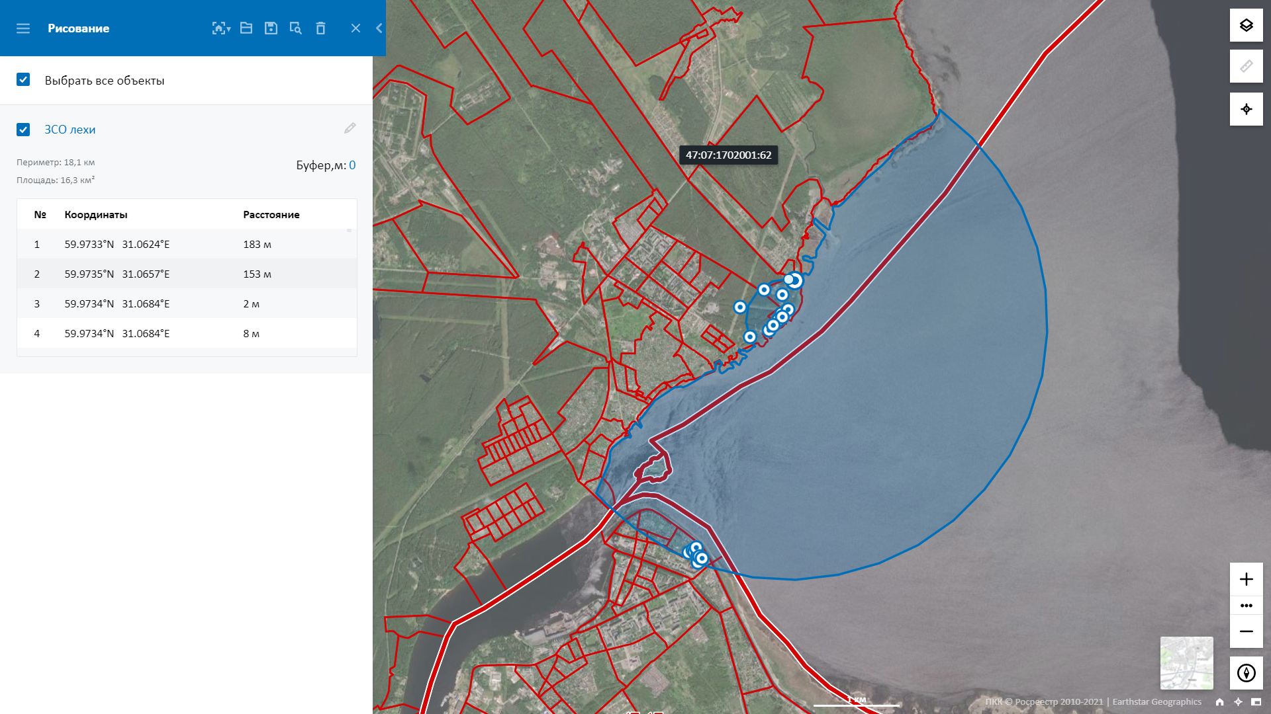Click the search in area icon
Image resolution: width=1271 pixels, height=714 pixels.
click(296, 28)
